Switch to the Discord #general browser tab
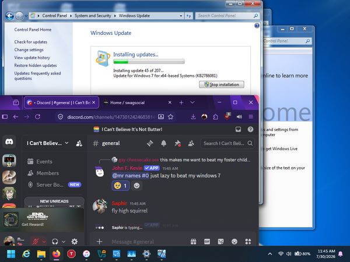 [x=61, y=102]
